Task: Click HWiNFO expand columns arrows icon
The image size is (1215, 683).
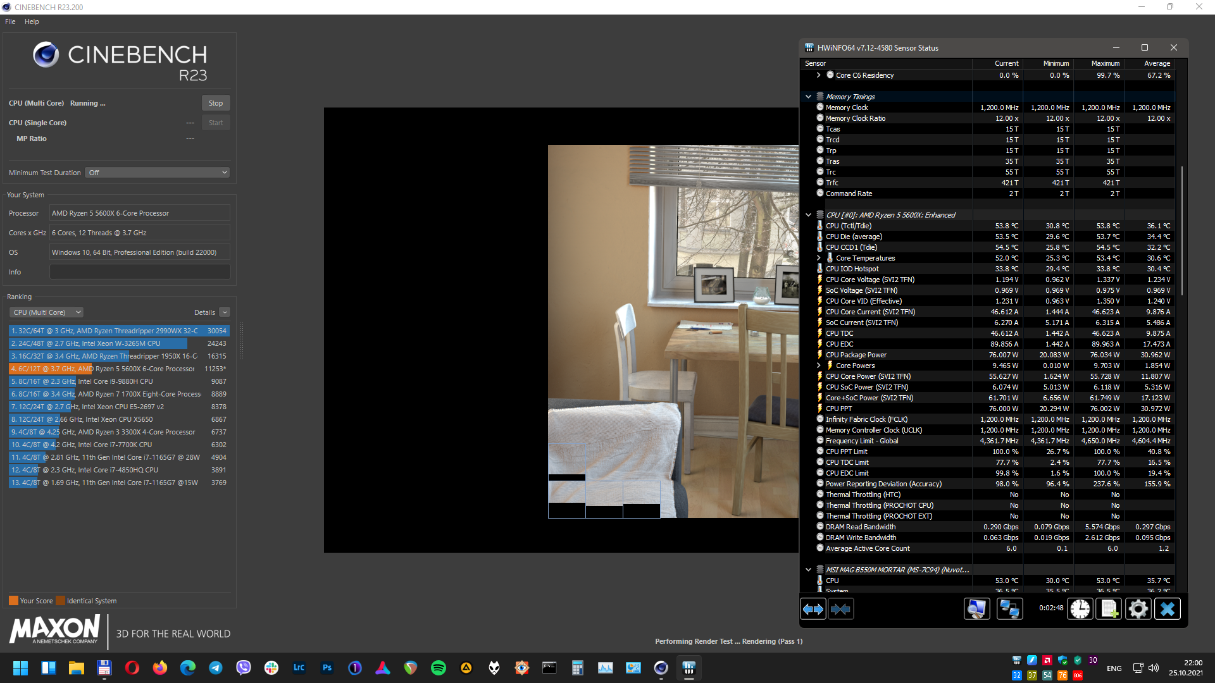Action: pos(813,609)
